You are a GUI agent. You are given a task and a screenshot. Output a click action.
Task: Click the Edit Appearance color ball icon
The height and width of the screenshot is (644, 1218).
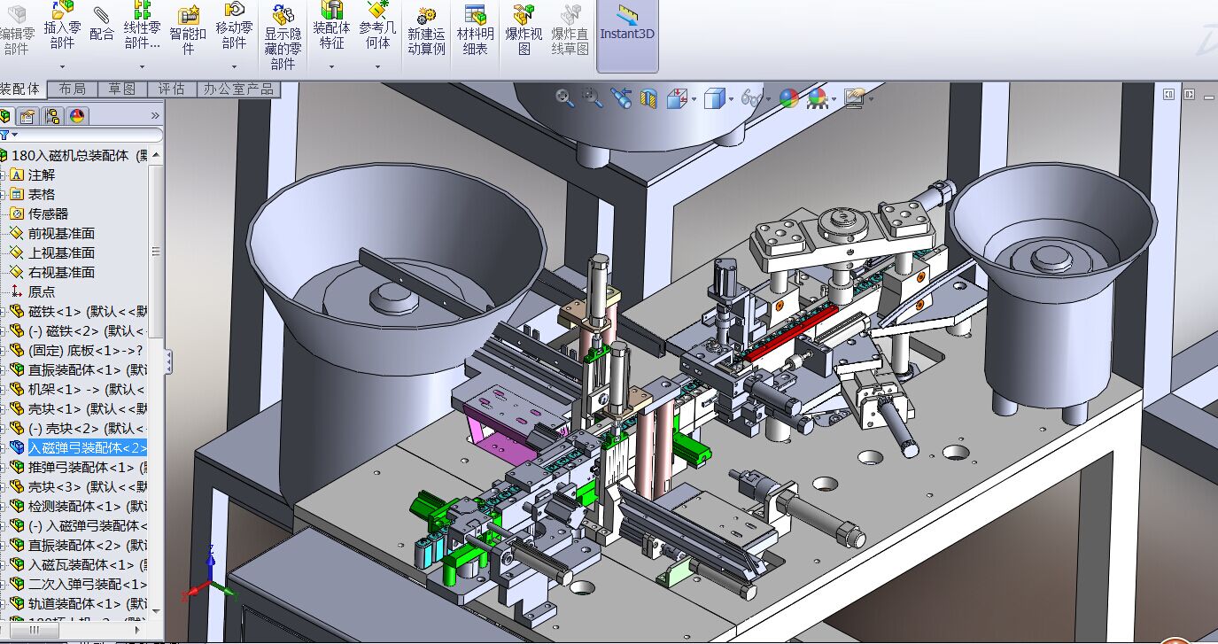789,97
